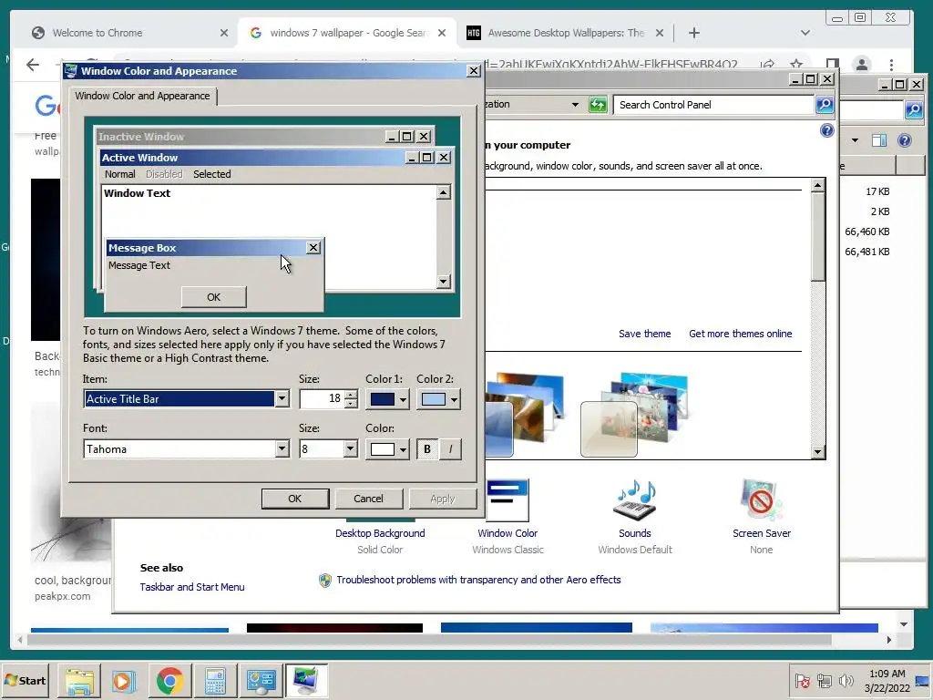Open a new Chrome tab

(x=693, y=33)
